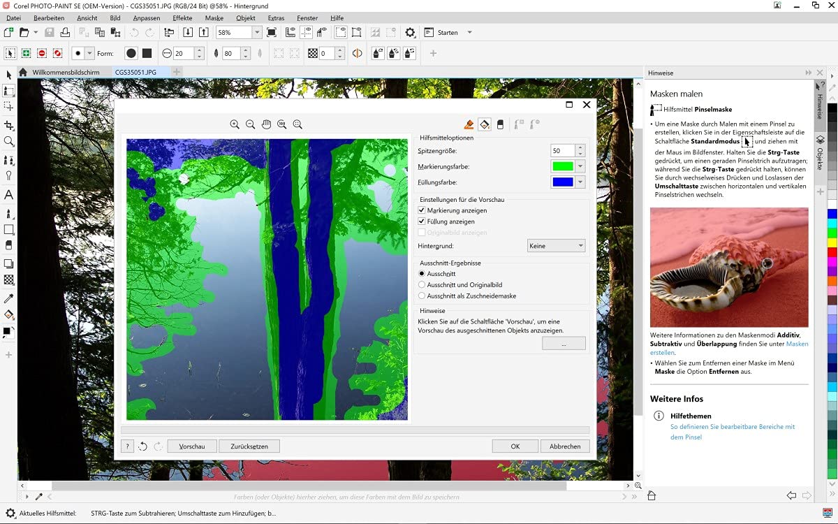Select the pan hand tool in dialog
Screen dimensions: 838x524
[266, 124]
